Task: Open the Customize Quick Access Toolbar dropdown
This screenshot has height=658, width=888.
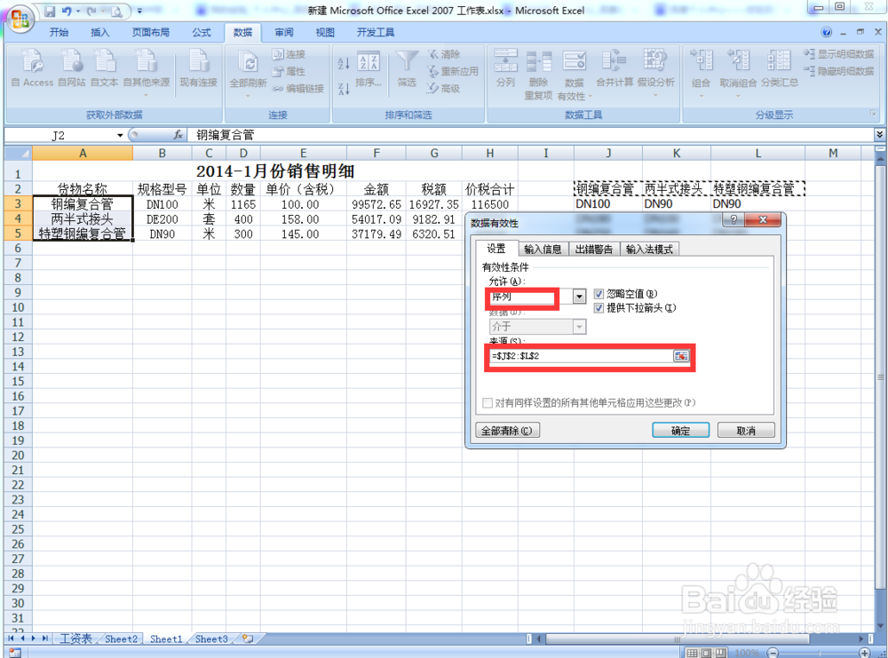Action: (x=139, y=11)
